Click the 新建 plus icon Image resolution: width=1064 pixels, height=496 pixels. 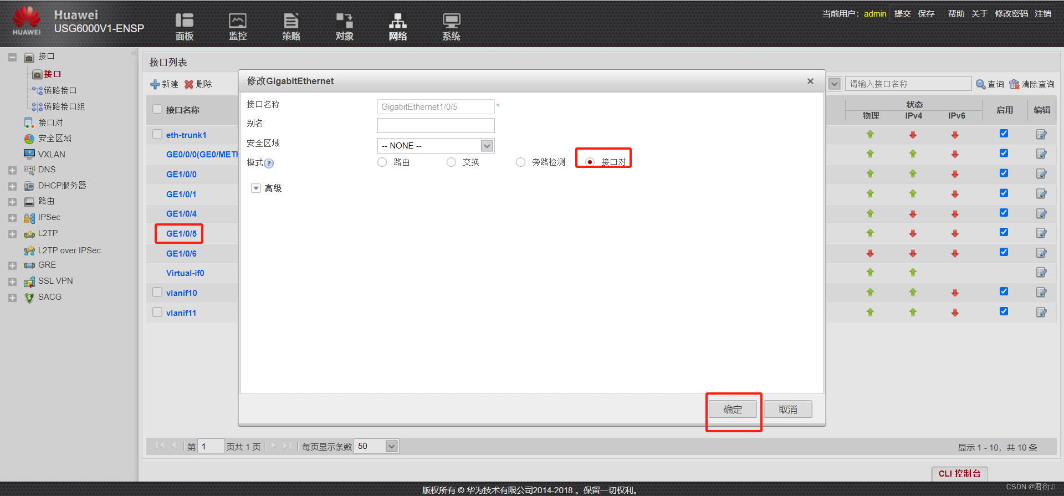[x=155, y=84]
